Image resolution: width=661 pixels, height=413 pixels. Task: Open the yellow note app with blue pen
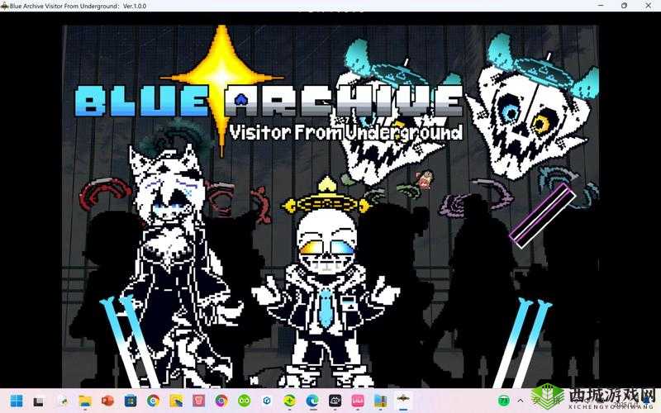(176, 401)
